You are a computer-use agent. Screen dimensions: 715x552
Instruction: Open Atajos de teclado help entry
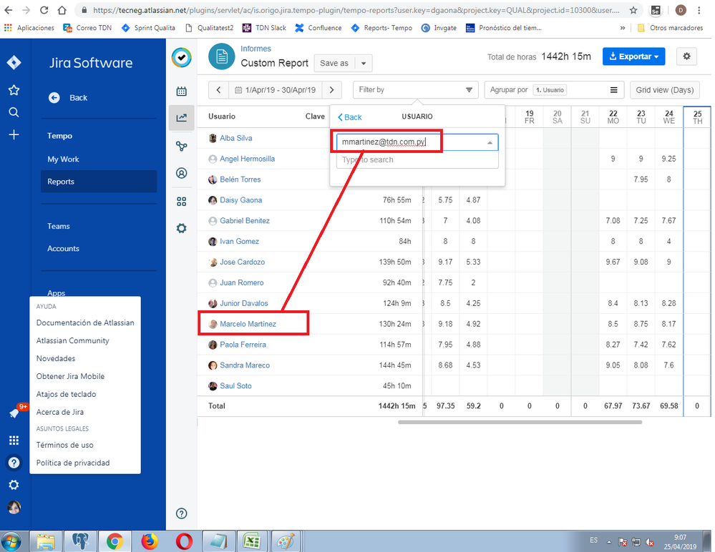[66, 394]
